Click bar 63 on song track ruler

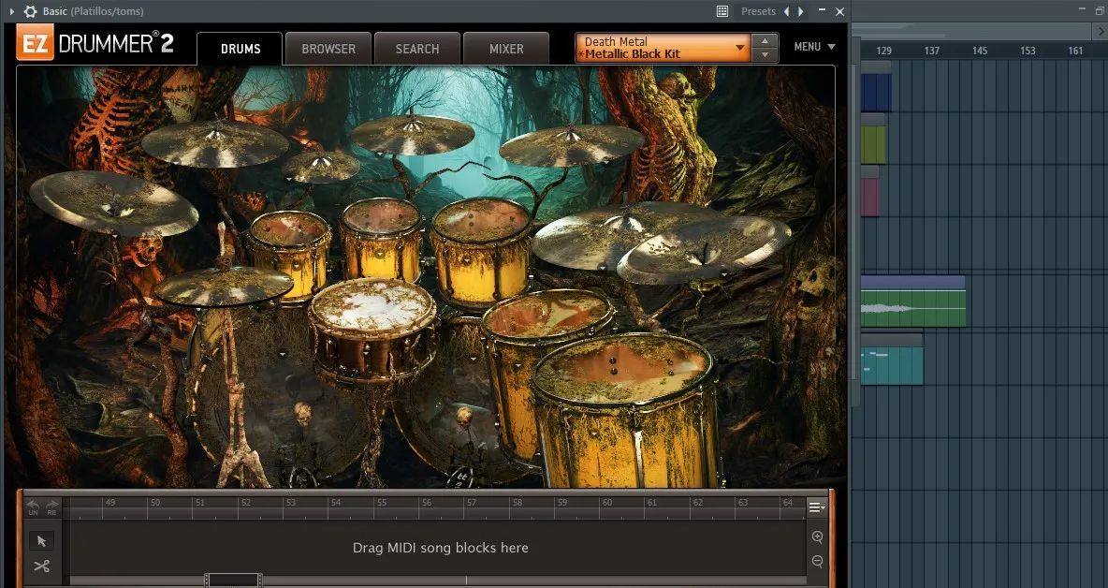(x=742, y=503)
